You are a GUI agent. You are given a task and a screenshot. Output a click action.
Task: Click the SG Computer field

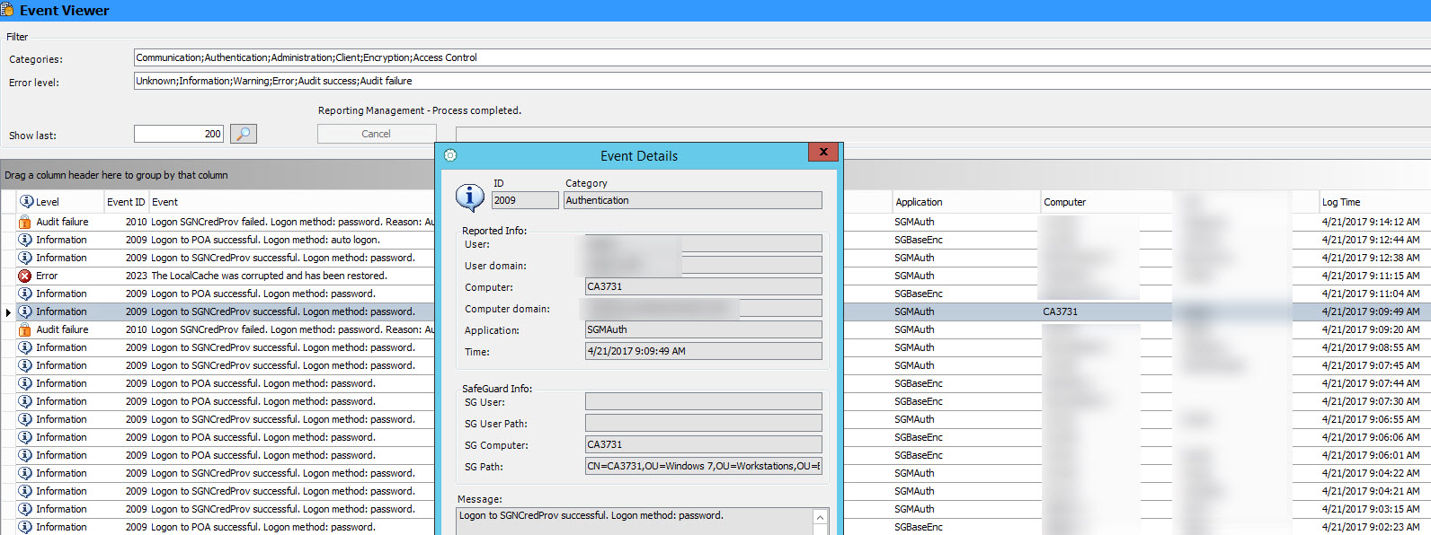click(704, 444)
